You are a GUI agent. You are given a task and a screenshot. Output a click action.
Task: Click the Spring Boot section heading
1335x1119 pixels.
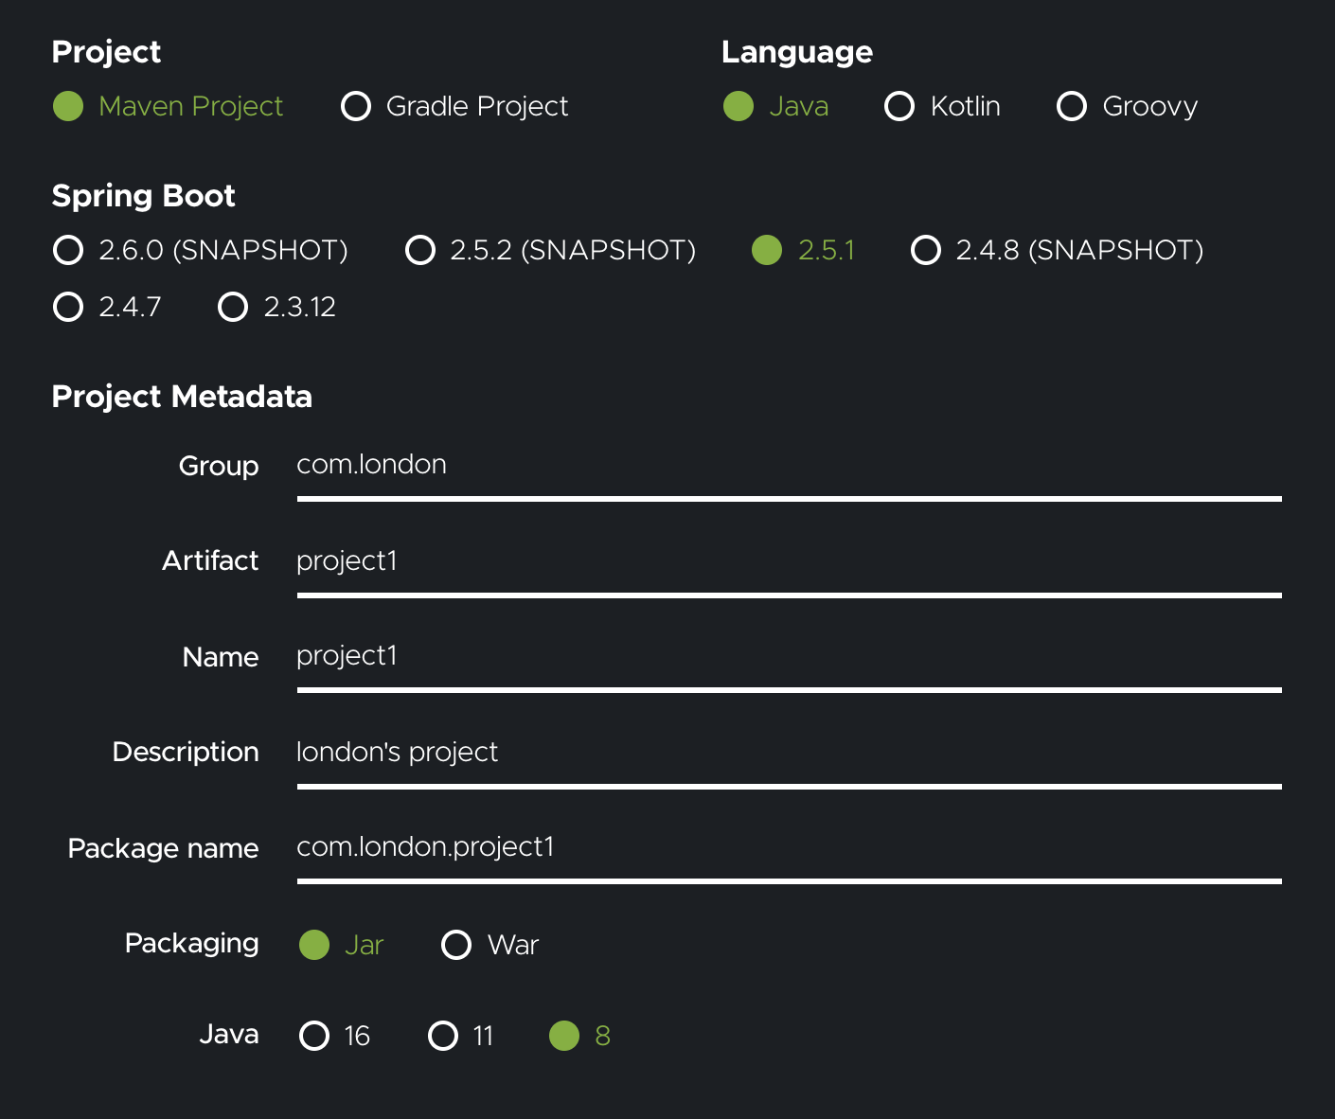(x=143, y=196)
